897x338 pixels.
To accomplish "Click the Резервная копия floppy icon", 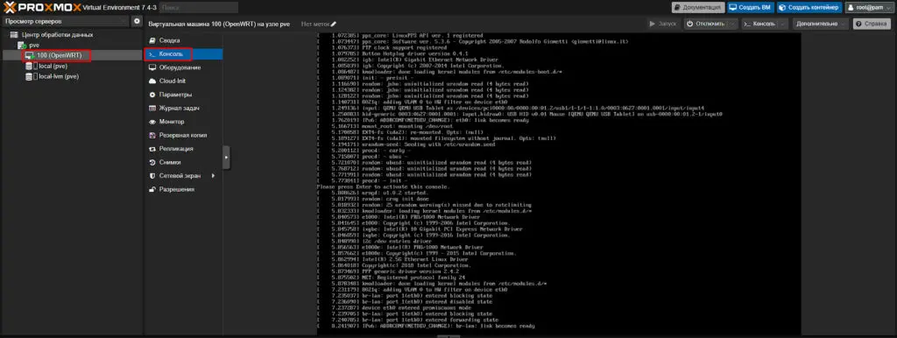I will pyautogui.click(x=152, y=135).
